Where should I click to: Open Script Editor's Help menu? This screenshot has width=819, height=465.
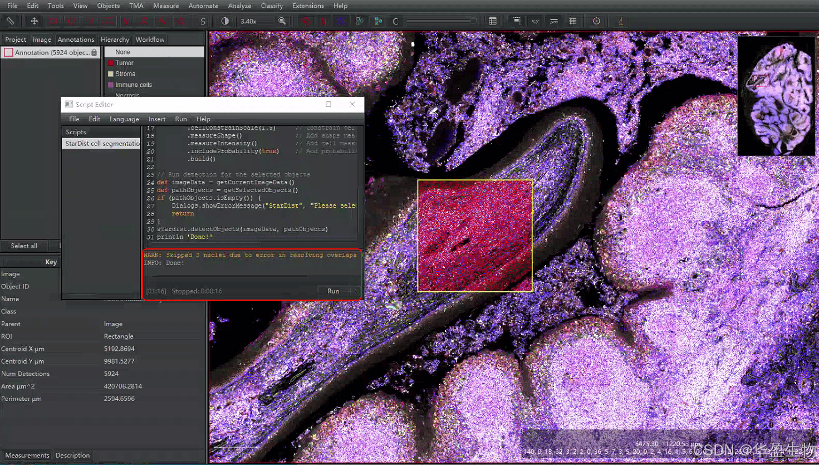pyautogui.click(x=203, y=119)
